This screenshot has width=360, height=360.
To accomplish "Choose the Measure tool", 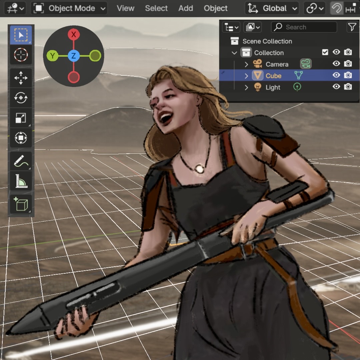I will pyautogui.click(x=21, y=181).
